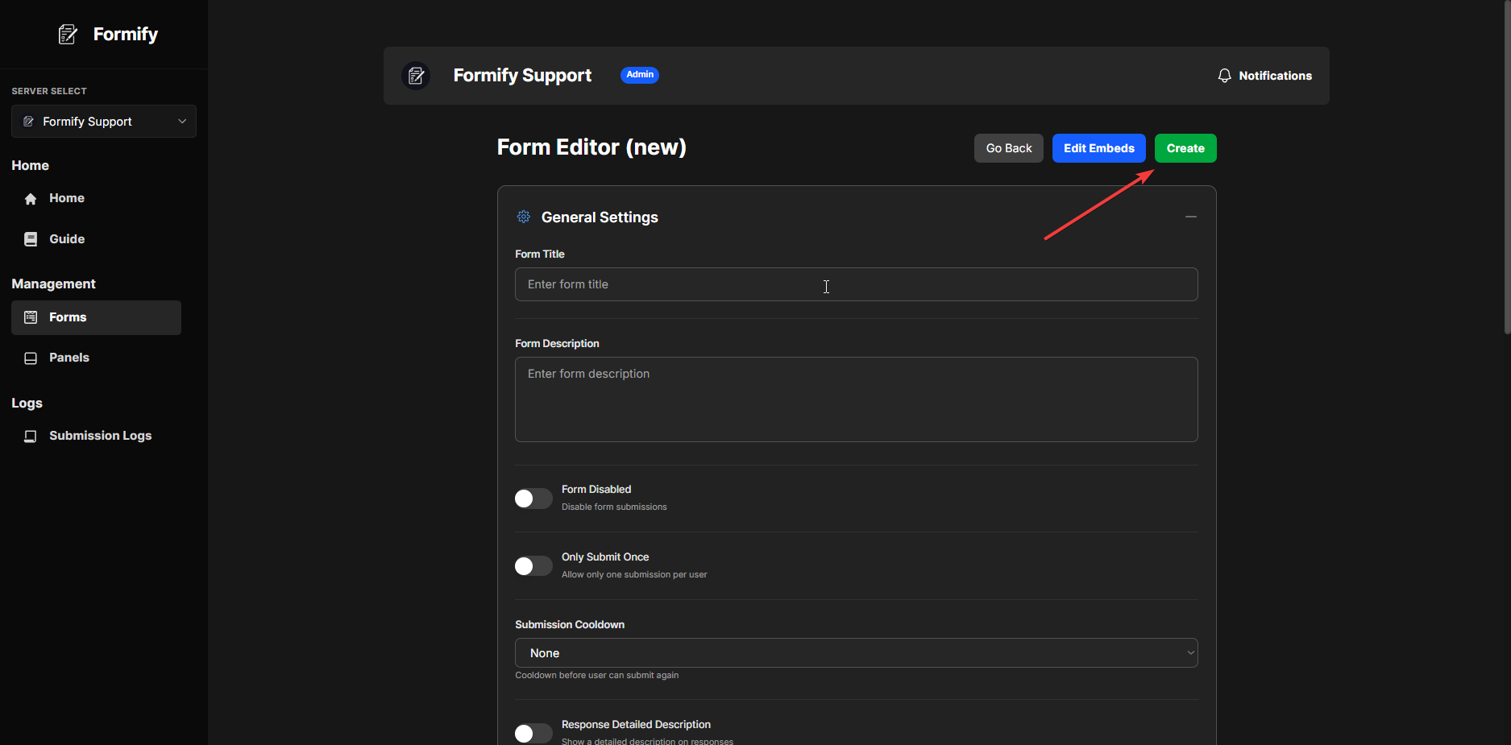Click the General Settings gear icon

[x=523, y=217]
